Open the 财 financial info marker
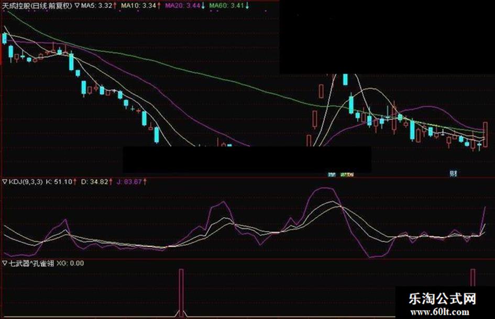This screenshot has height=319, width=495. pyautogui.click(x=453, y=173)
